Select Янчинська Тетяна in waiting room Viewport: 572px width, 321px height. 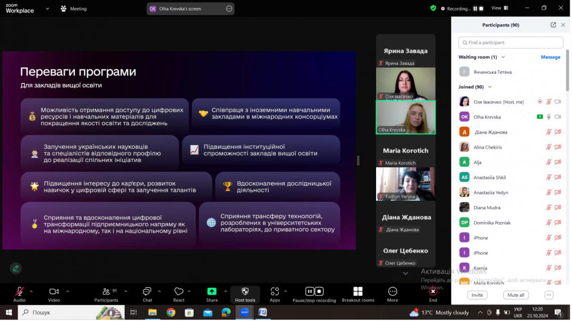(509, 72)
